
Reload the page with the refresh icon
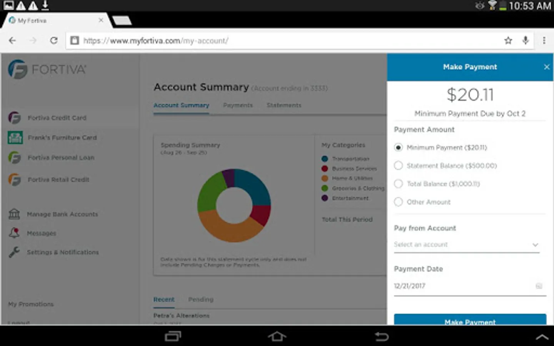point(54,40)
